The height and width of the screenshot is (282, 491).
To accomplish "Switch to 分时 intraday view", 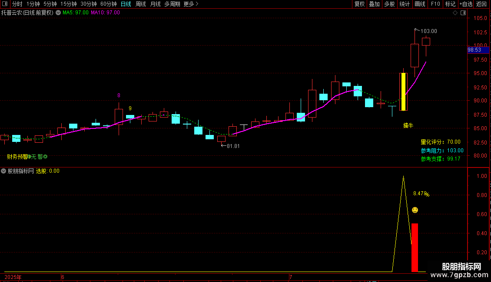I will [x=17, y=4].
